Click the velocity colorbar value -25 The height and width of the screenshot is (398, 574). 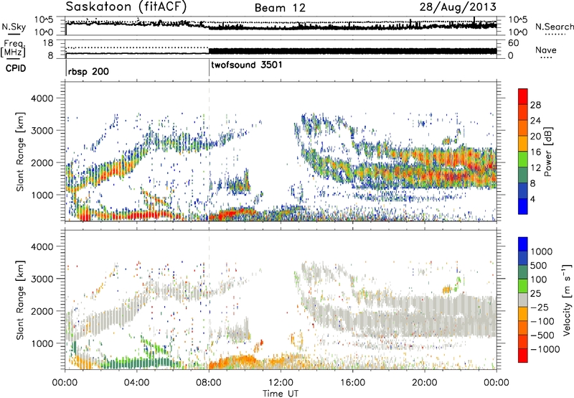(540, 307)
